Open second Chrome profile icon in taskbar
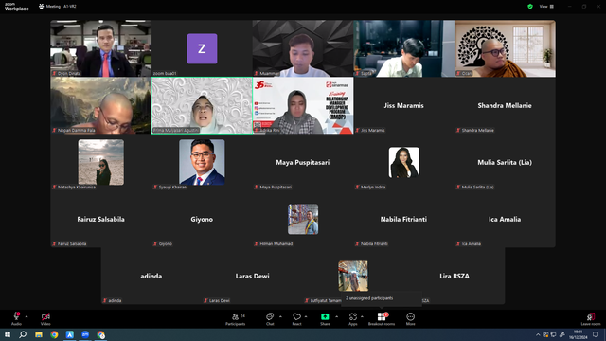 click(x=101, y=334)
